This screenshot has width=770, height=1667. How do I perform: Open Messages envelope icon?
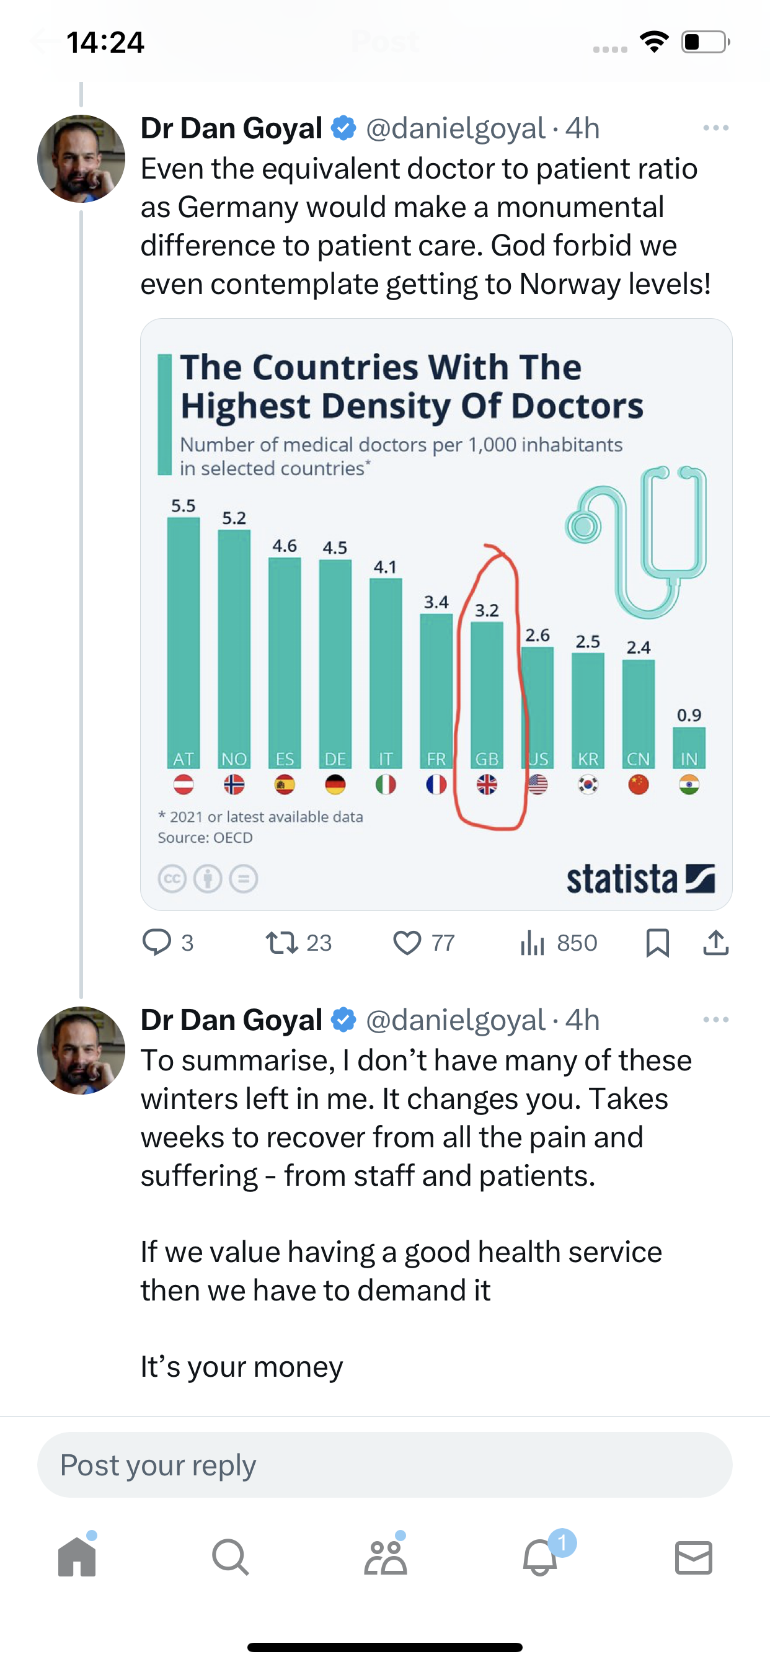point(694,1557)
